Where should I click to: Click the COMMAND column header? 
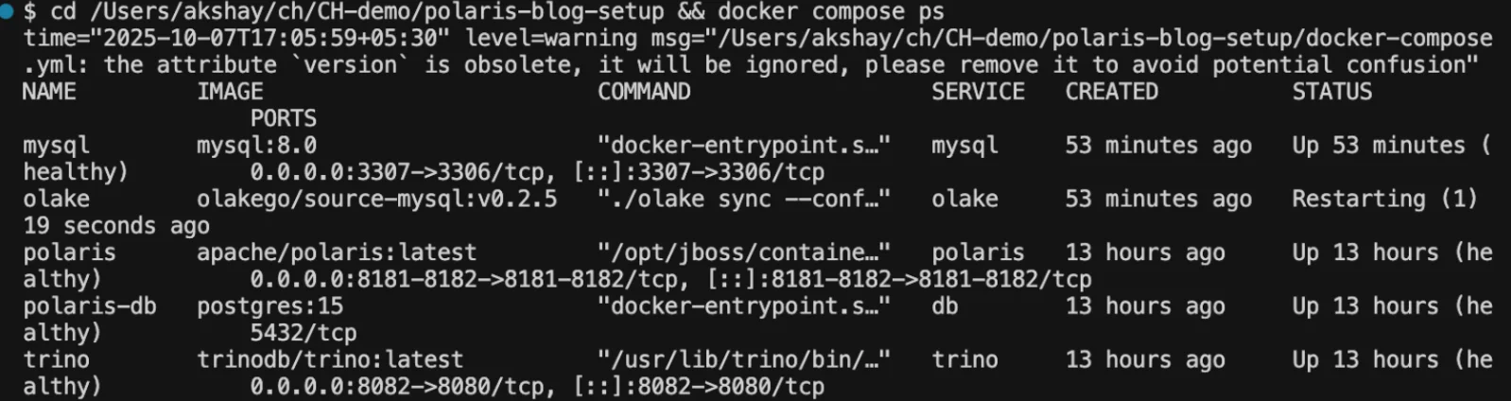tap(644, 92)
